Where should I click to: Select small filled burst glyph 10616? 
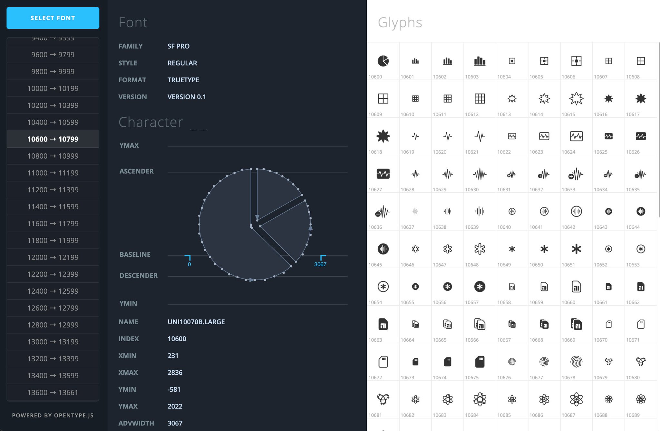(609, 99)
